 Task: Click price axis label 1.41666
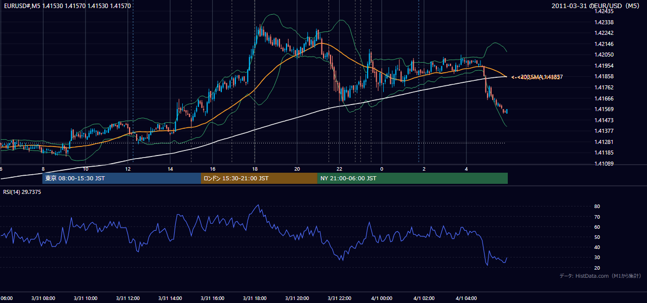604,98
